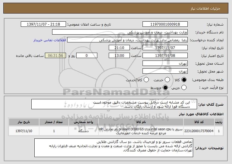
Task: Click the توضیحات خریدار label
Action: (209, 148)
